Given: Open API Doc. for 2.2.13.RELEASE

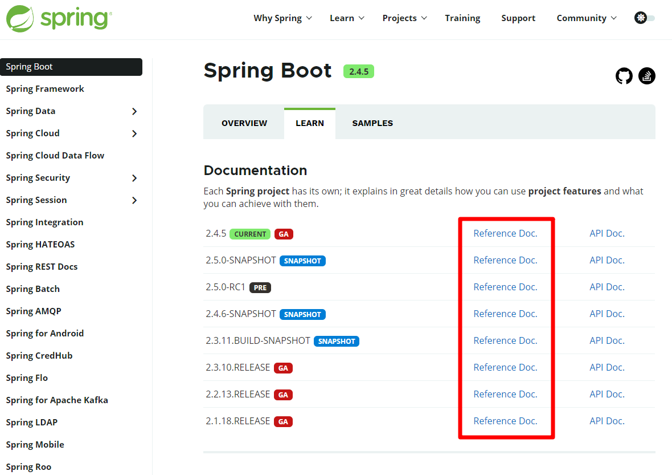Looking at the screenshot, I should coord(607,395).
